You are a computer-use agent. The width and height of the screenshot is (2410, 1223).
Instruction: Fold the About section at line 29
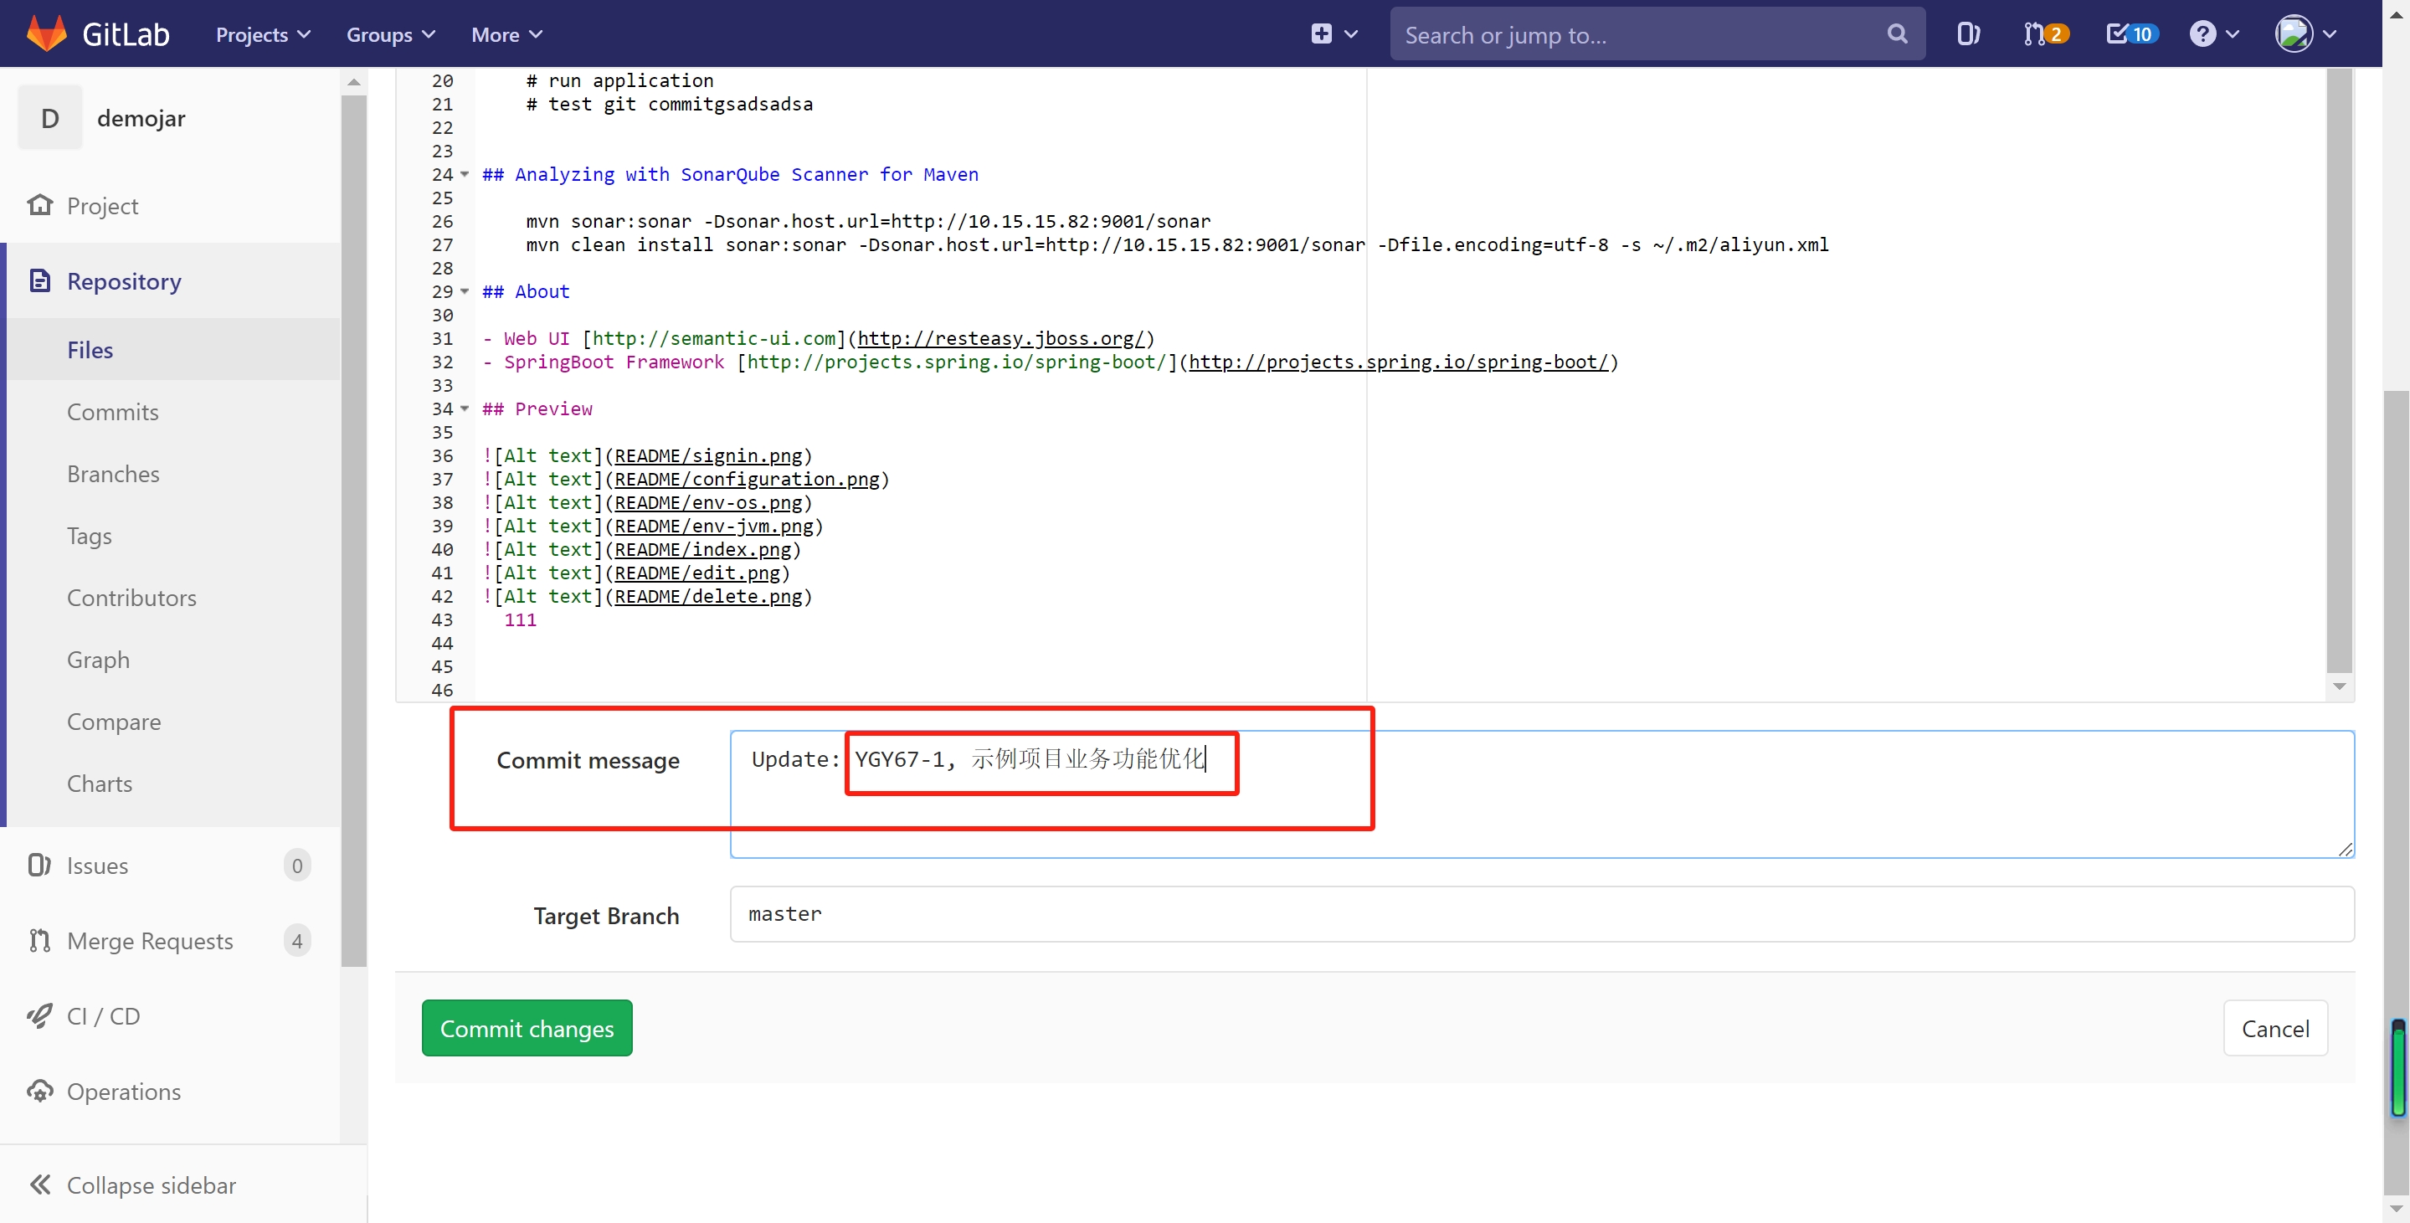pyautogui.click(x=465, y=291)
